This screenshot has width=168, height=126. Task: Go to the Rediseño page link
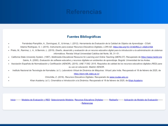(114, 100)
